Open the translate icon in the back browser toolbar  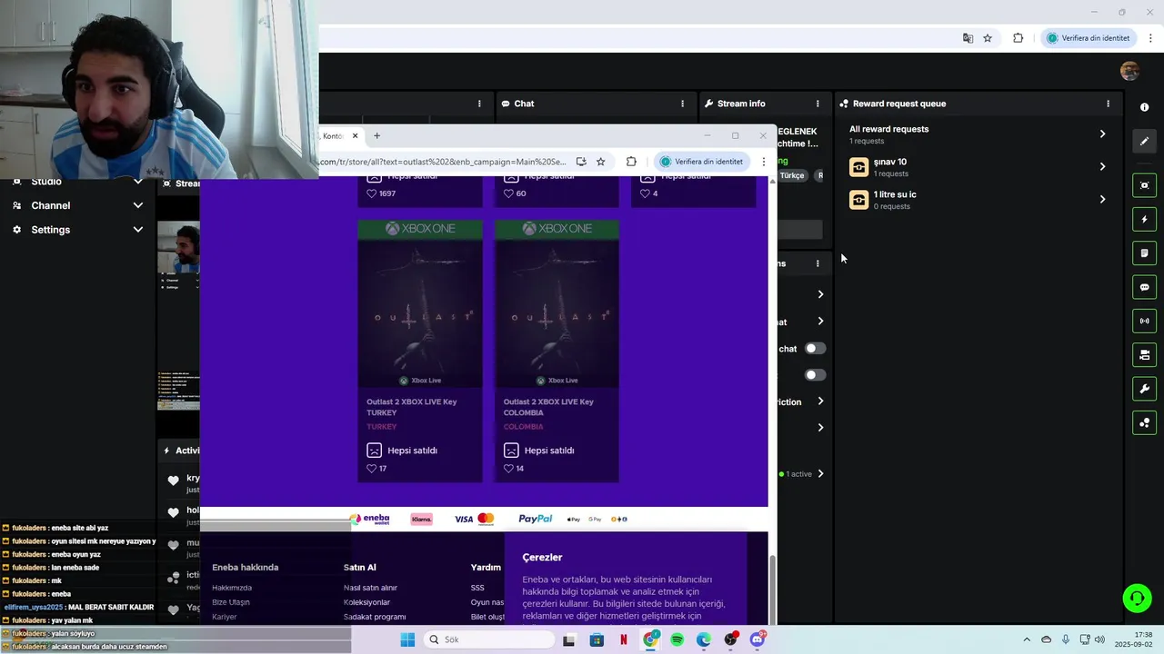pos(968,38)
